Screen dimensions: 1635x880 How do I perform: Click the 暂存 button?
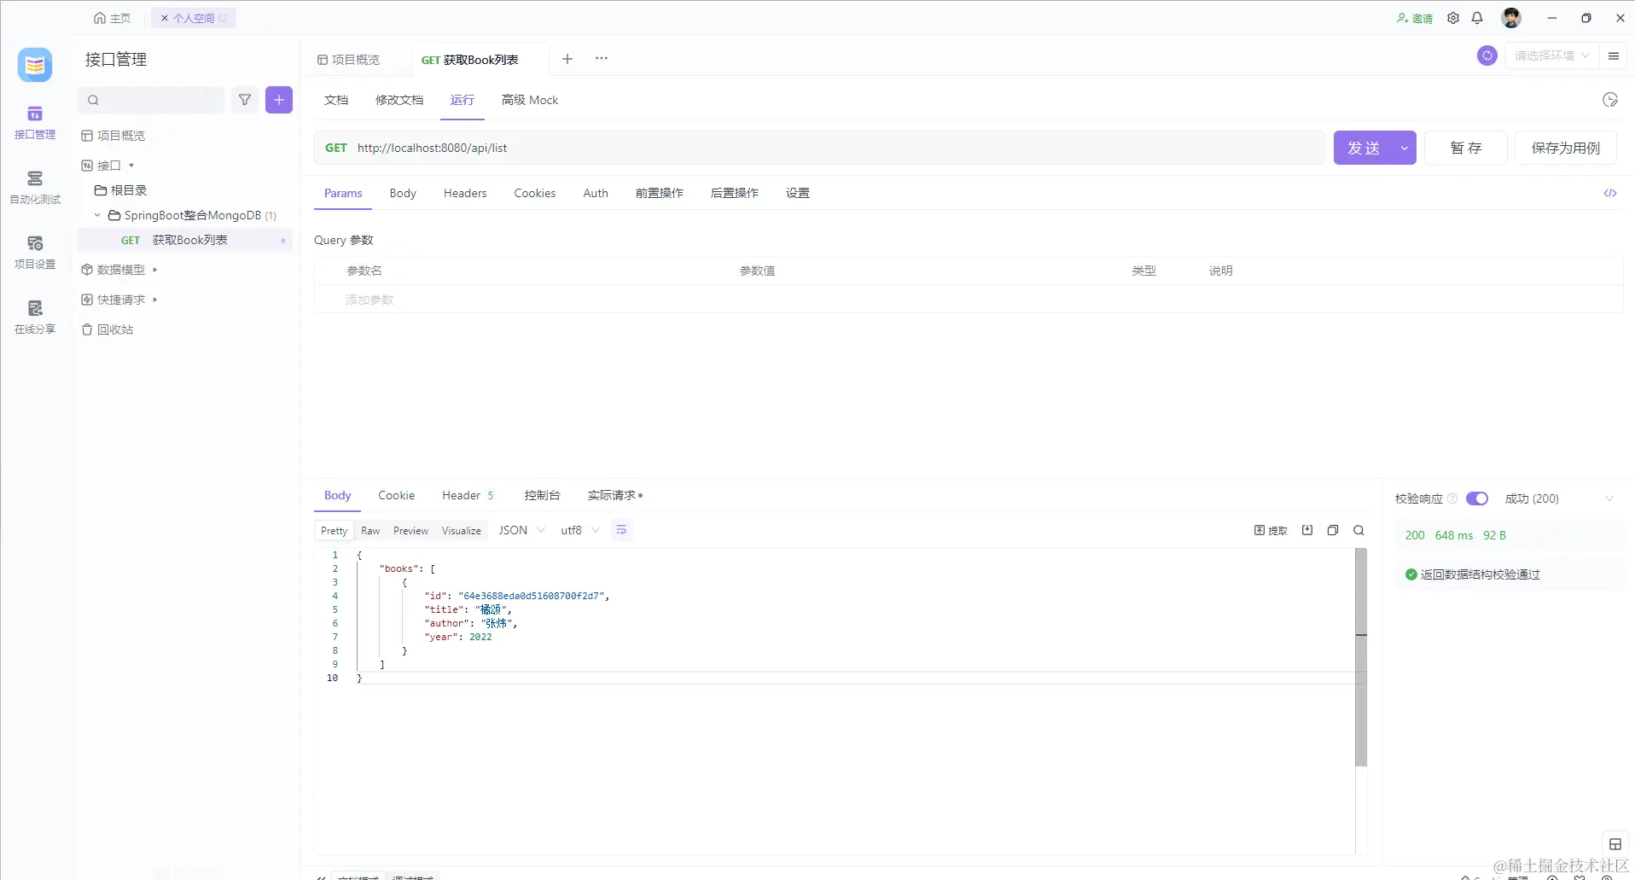1466,148
